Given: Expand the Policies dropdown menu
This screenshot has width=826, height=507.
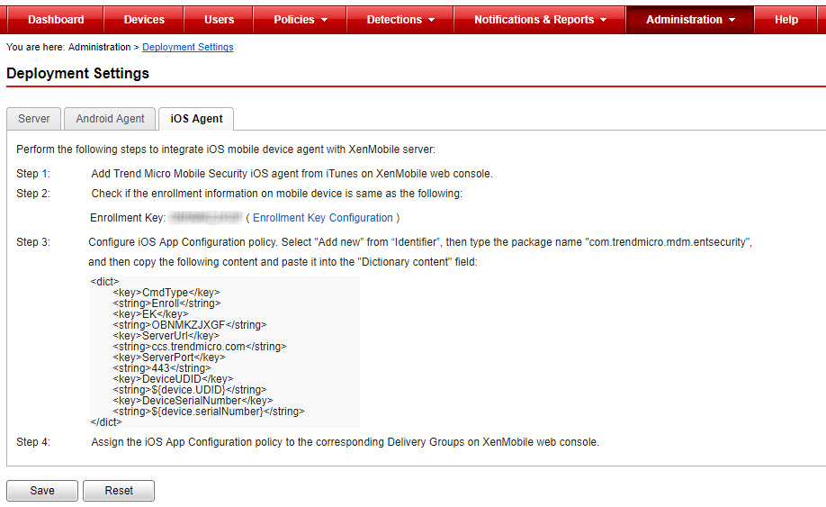Looking at the screenshot, I should tap(301, 20).
